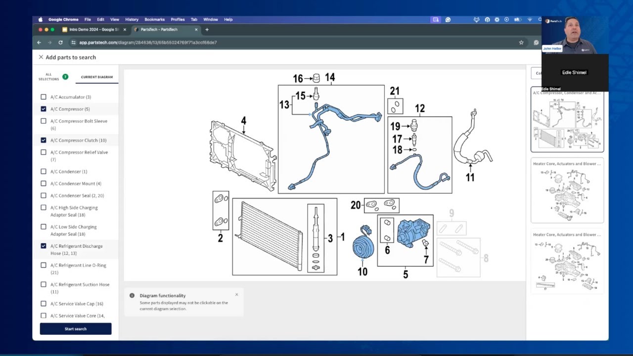
Task: Click service valve cap part 16
Action: click(x=316, y=78)
